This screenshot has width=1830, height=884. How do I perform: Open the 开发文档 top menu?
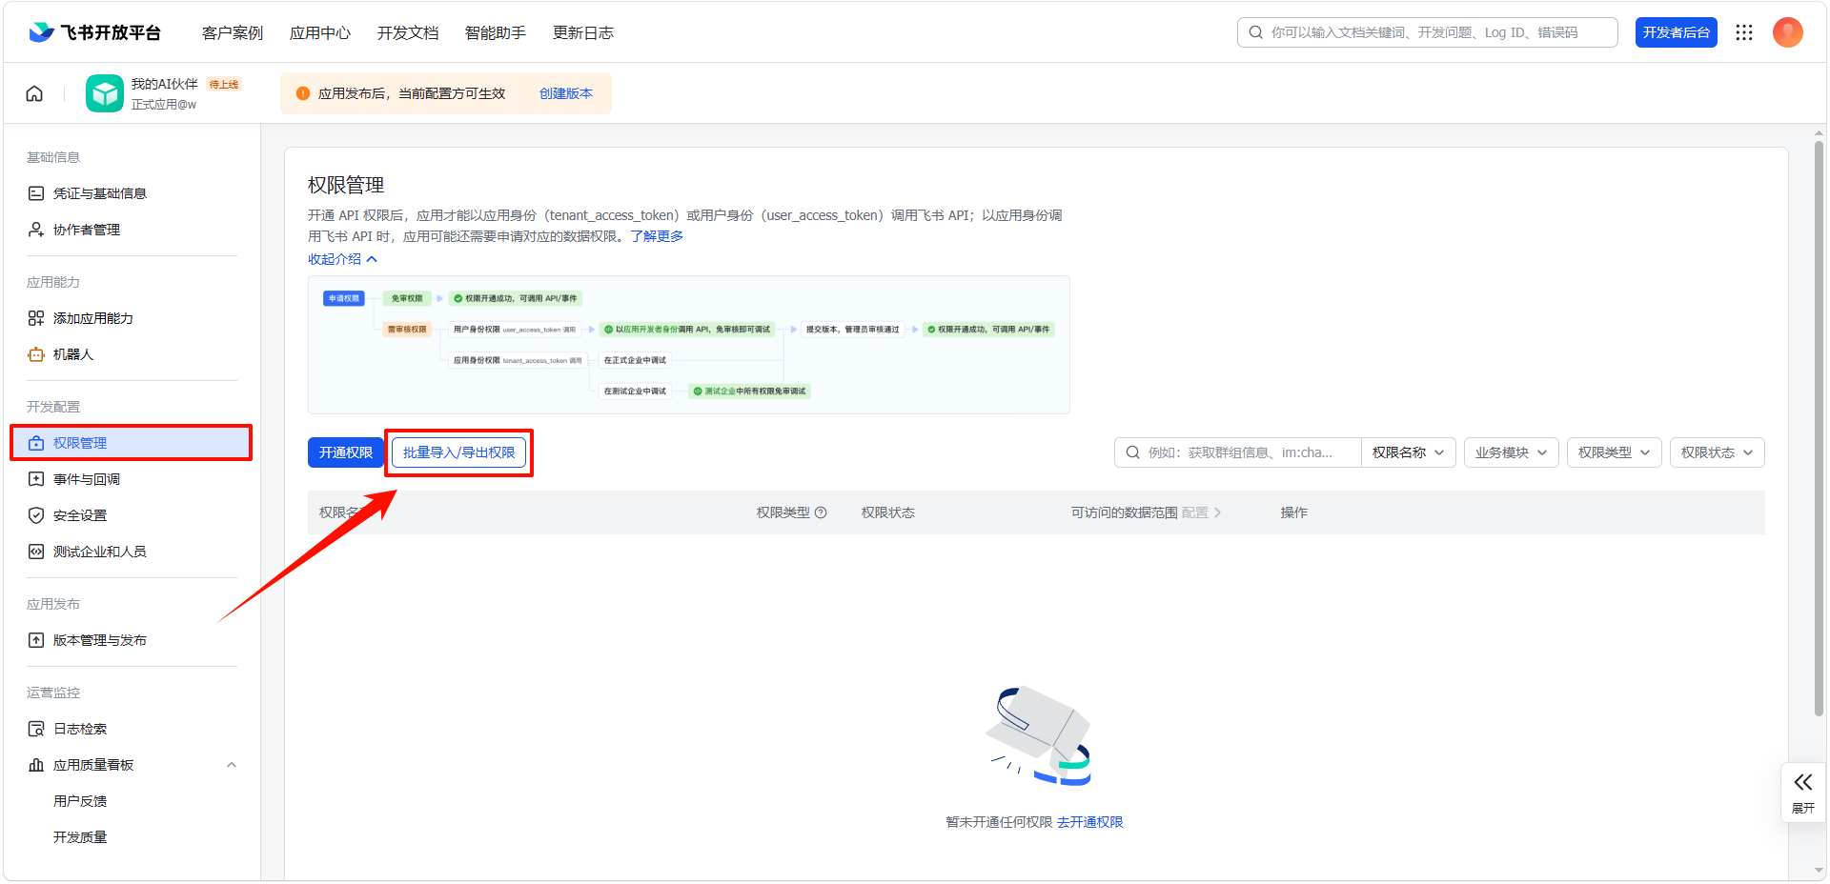pos(408,32)
